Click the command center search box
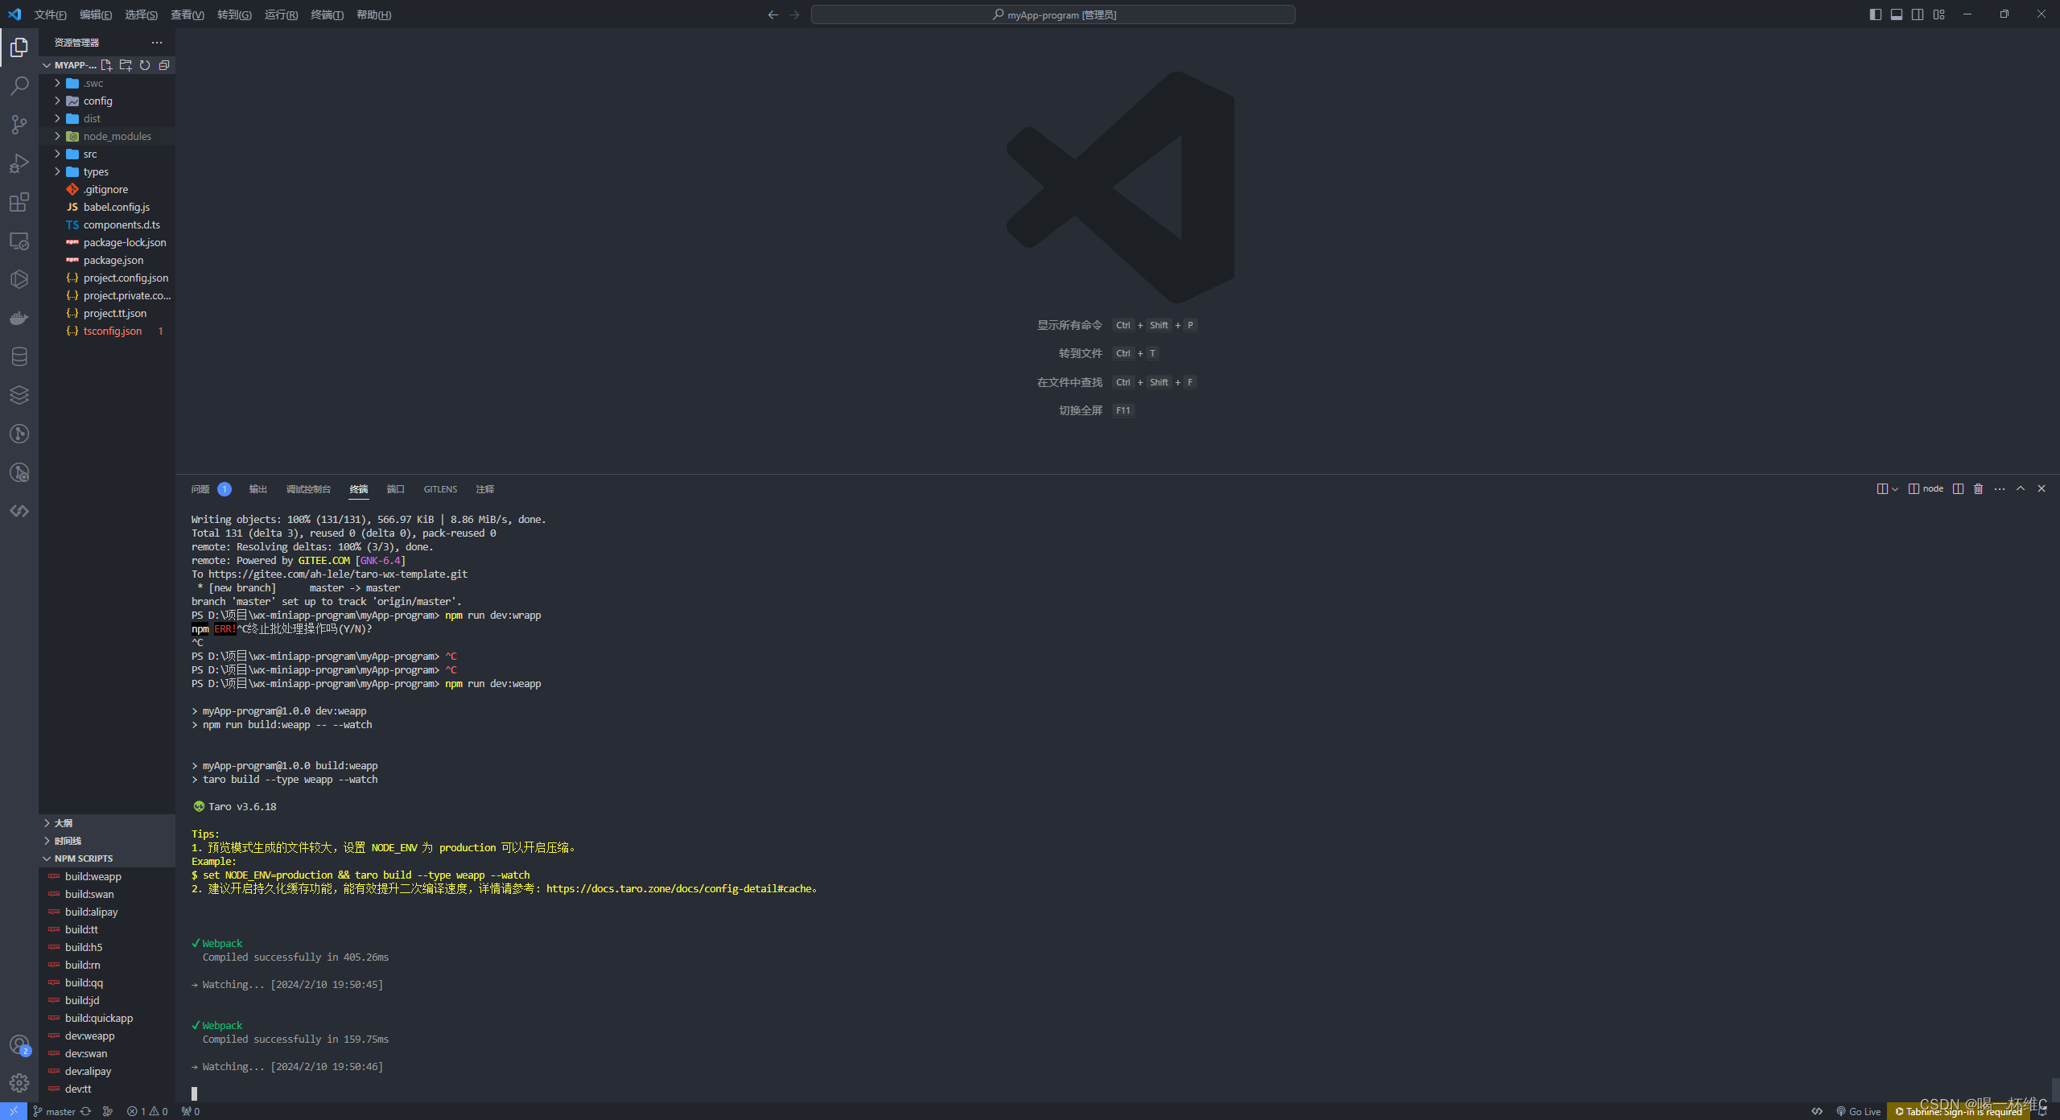 (1053, 14)
